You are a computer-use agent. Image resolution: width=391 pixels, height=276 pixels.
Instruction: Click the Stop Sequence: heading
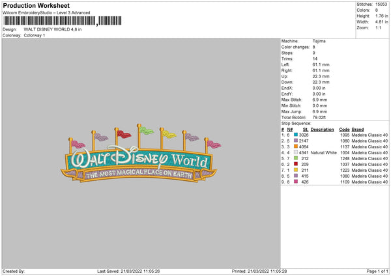pyautogui.click(x=297, y=123)
